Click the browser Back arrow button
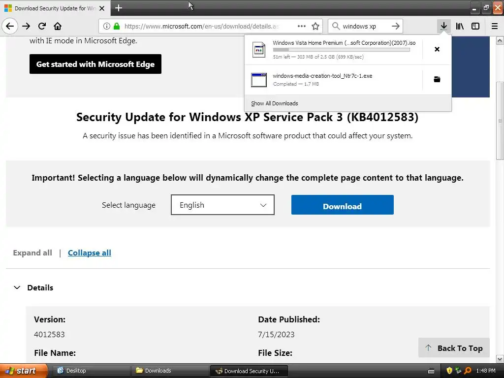The height and width of the screenshot is (378, 504). tap(10, 26)
